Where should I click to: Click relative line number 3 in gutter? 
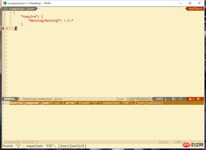pos(11,17)
